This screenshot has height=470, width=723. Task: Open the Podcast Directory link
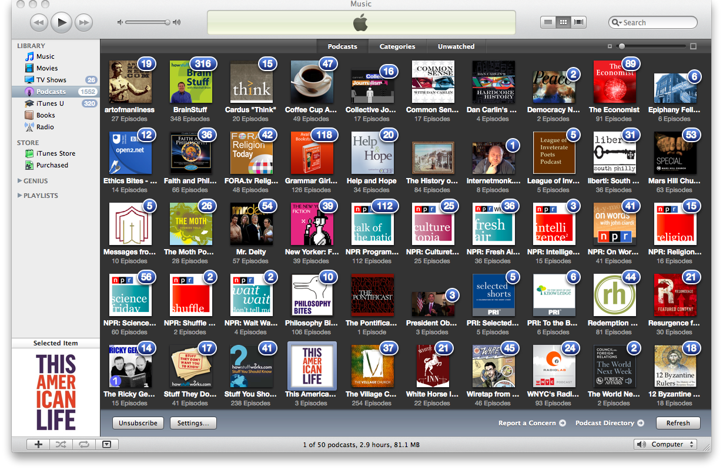609,423
